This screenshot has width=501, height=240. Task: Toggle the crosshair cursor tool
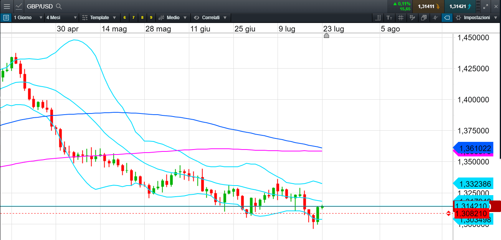pos(435,18)
